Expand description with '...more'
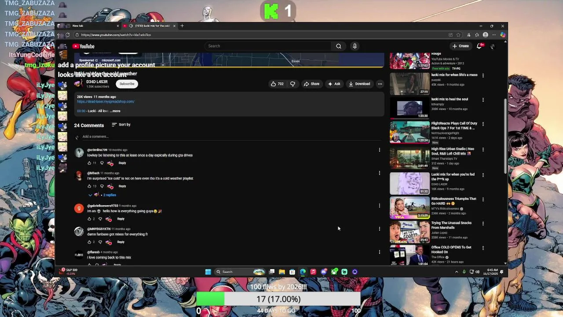 click(x=115, y=111)
